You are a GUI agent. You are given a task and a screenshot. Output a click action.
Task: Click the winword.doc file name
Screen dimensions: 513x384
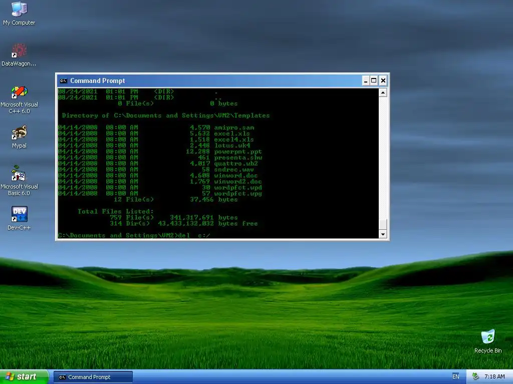235,175
